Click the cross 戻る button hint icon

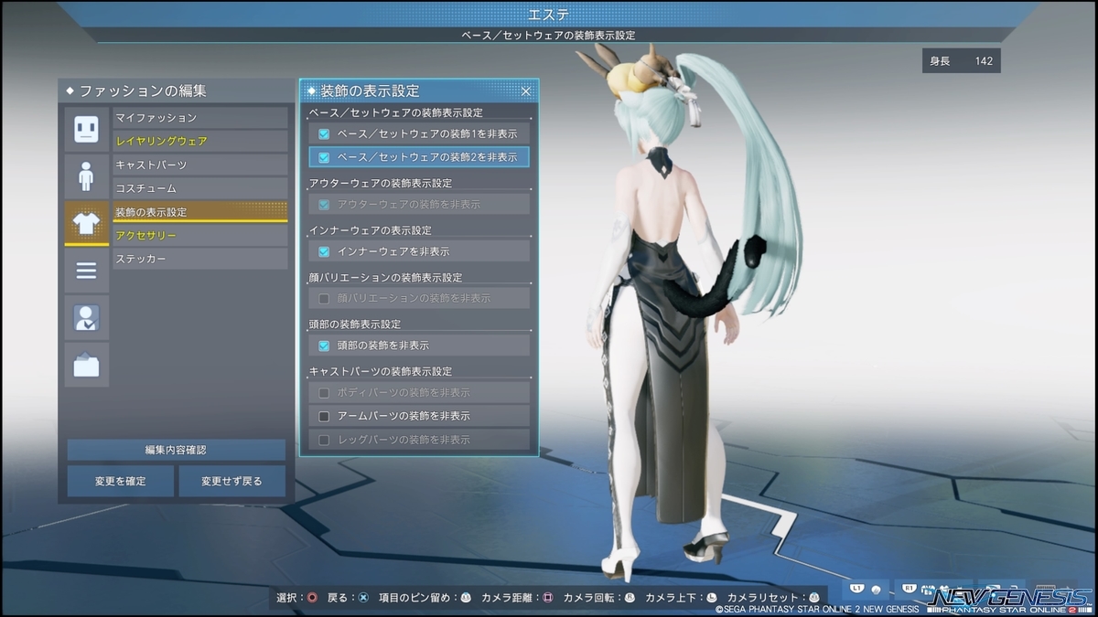[363, 598]
